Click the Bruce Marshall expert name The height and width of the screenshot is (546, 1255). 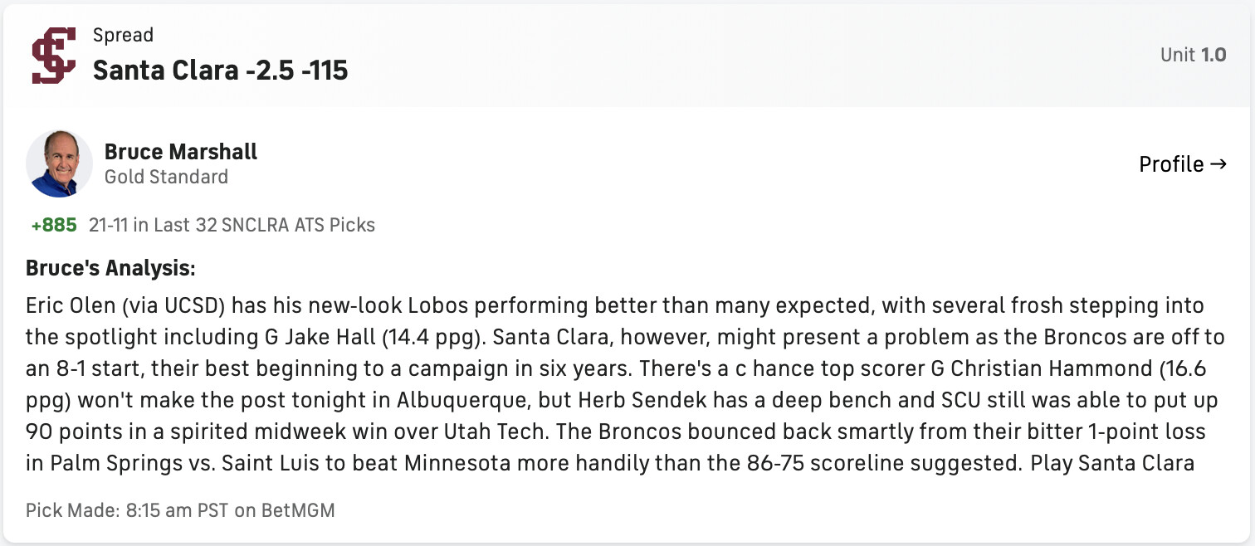click(181, 152)
